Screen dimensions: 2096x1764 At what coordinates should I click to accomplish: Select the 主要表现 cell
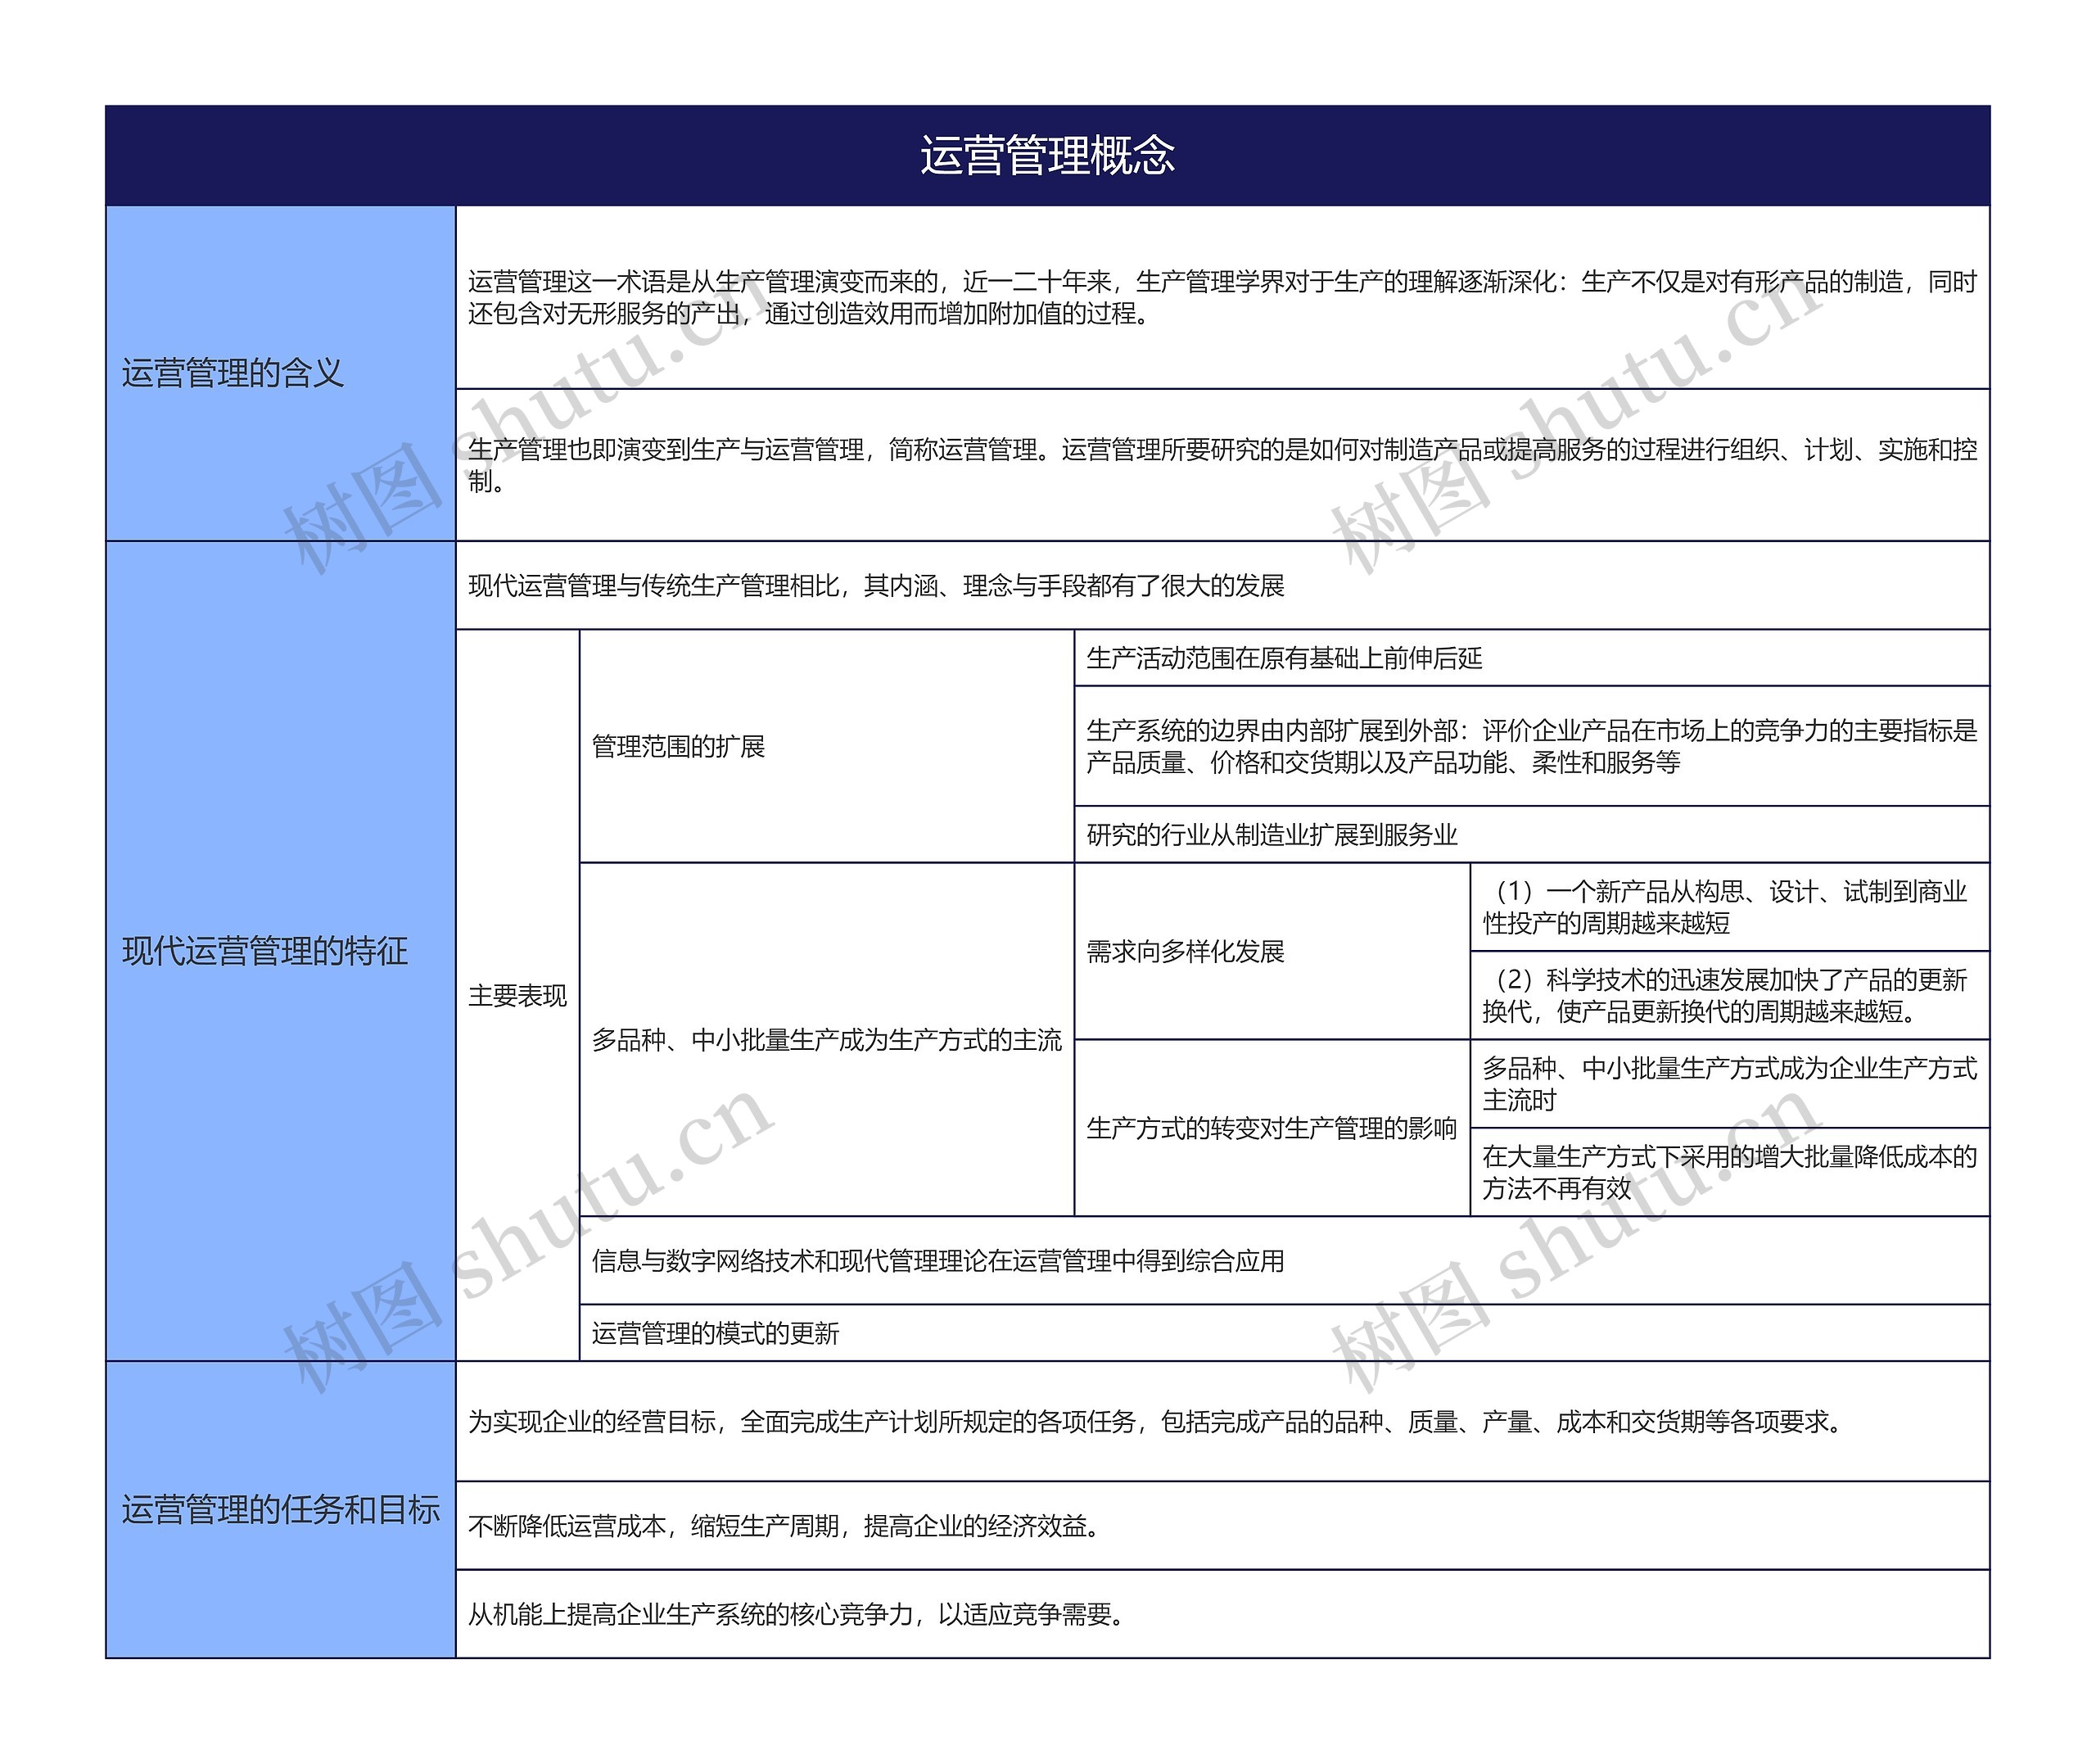click(517, 995)
